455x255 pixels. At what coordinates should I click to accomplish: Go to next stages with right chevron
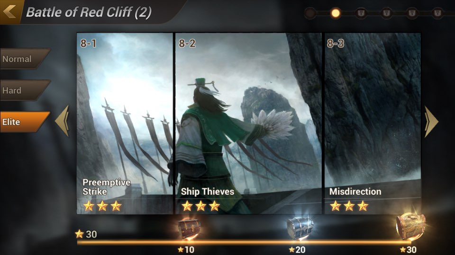tap(431, 122)
